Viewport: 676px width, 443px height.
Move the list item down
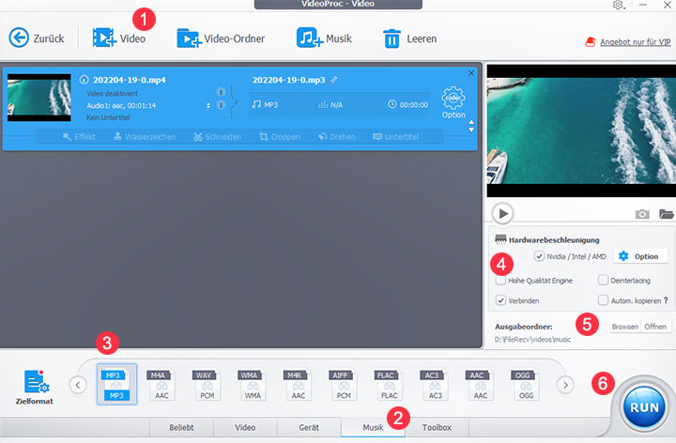click(x=471, y=130)
